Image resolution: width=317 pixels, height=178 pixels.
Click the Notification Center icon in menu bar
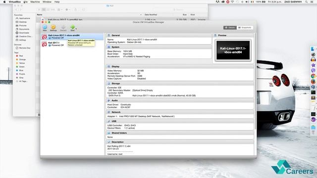pyautogui.click(x=312, y=2)
